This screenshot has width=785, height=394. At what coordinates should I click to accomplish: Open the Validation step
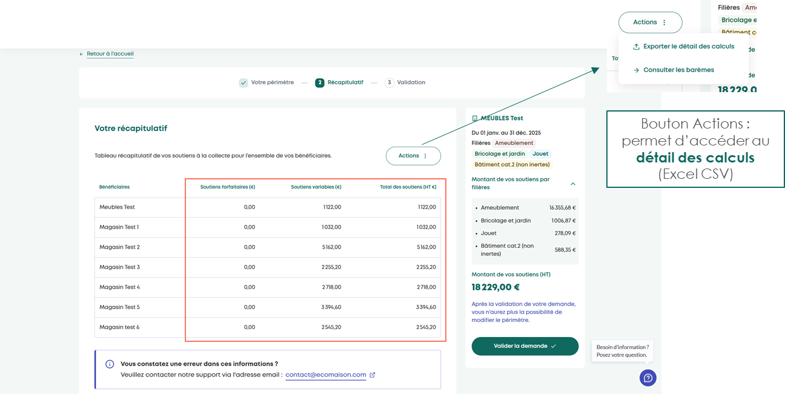[x=411, y=82]
